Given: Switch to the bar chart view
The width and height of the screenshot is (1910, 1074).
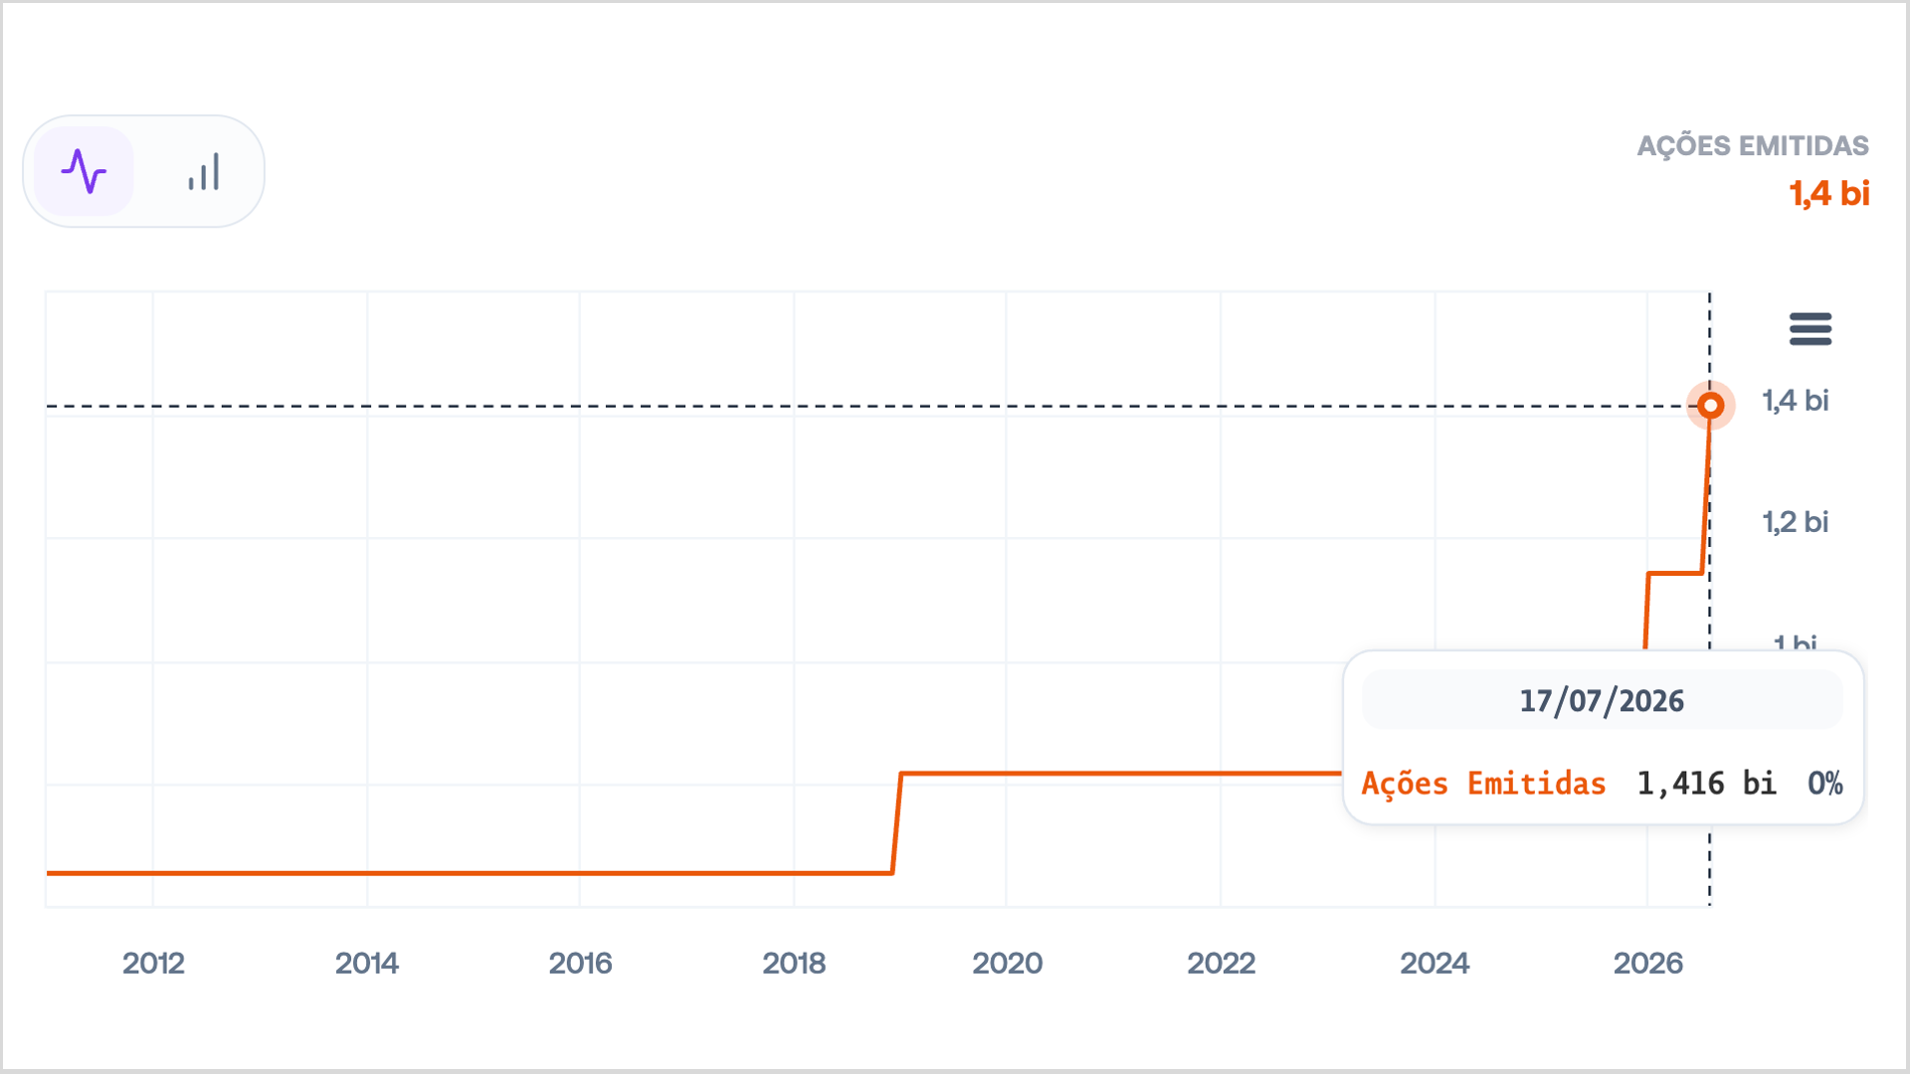Looking at the screenshot, I should pos(204,171).
